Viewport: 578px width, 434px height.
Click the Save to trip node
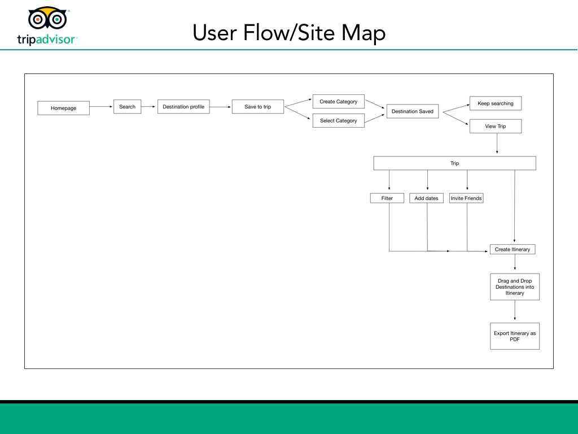click(257, 107)
